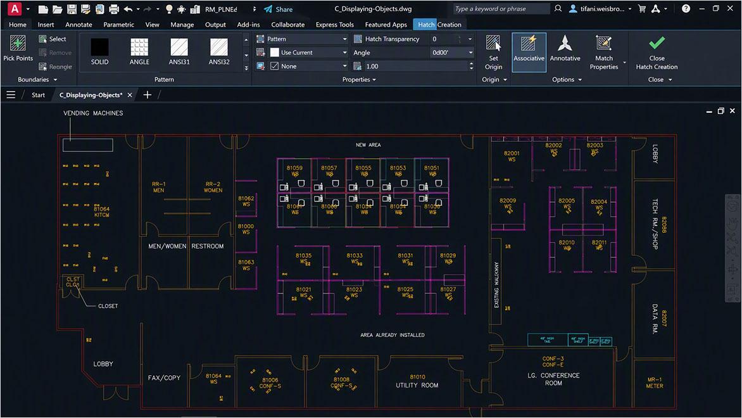Click the Set Origin tool

tap(494, 52)
